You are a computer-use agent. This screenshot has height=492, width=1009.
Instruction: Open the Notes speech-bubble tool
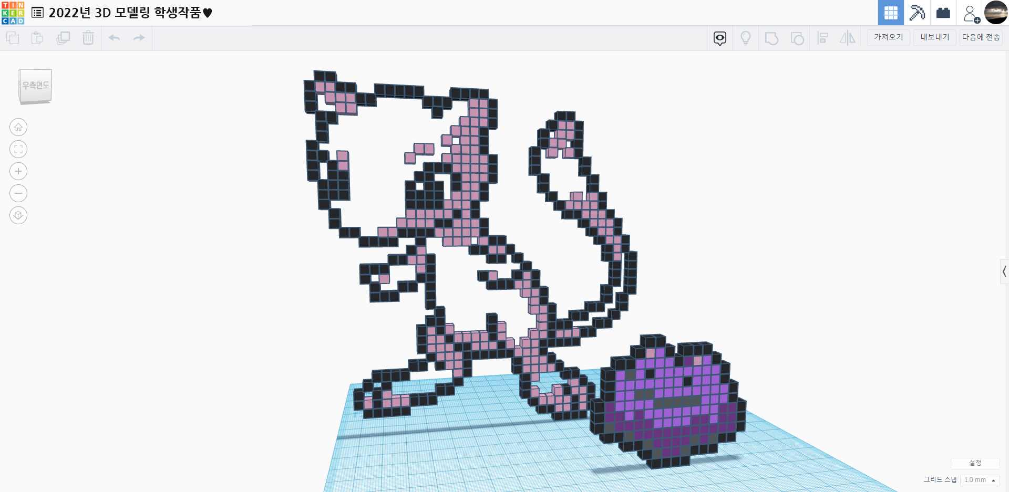click(x=720, y=38)
